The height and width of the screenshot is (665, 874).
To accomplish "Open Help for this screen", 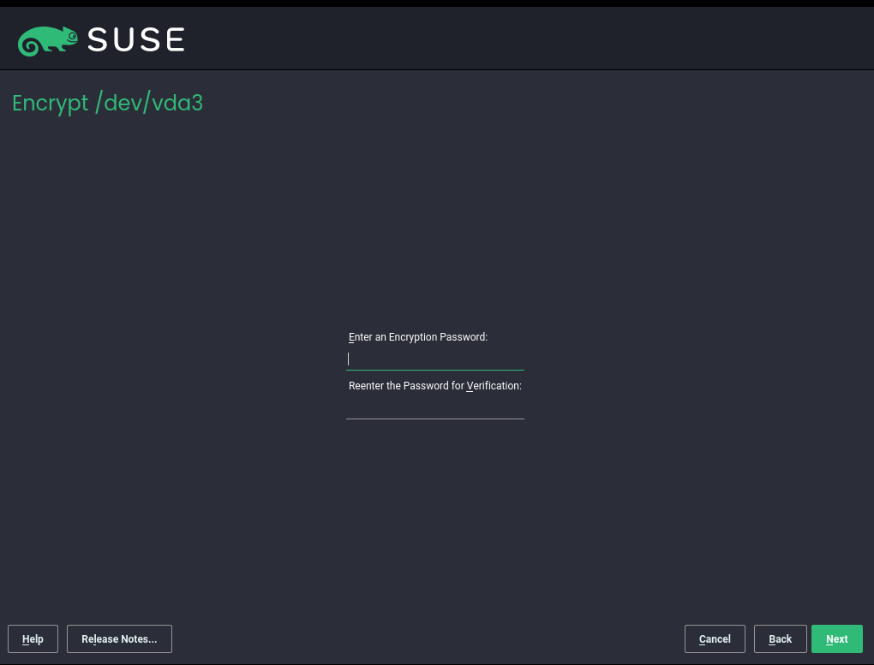I will pos(33,639).
